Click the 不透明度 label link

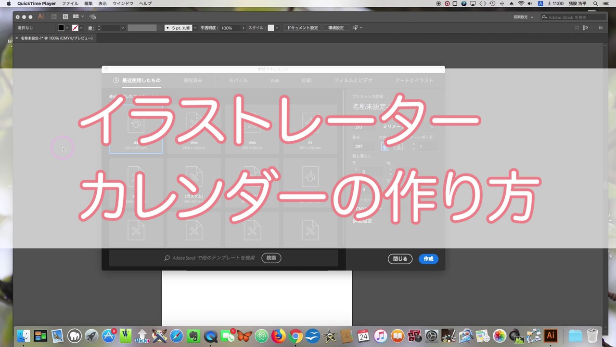(209, 28)
